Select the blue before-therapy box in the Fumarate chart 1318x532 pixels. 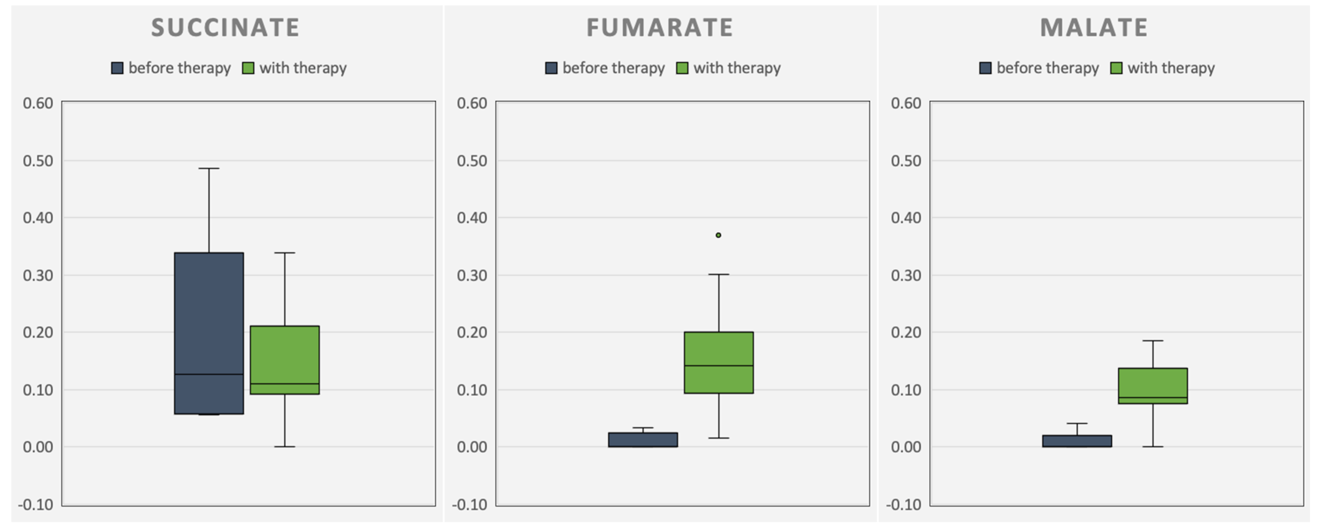[643, 440]
